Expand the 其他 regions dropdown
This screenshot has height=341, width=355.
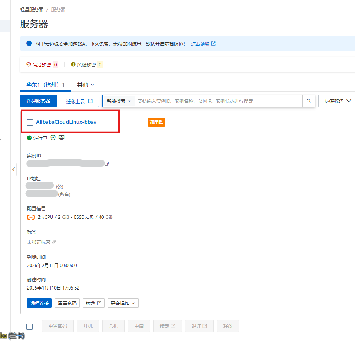point(86,85)
